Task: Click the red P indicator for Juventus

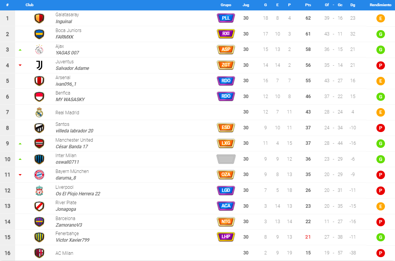Action: pyautogui.click(x=380, y=65)
